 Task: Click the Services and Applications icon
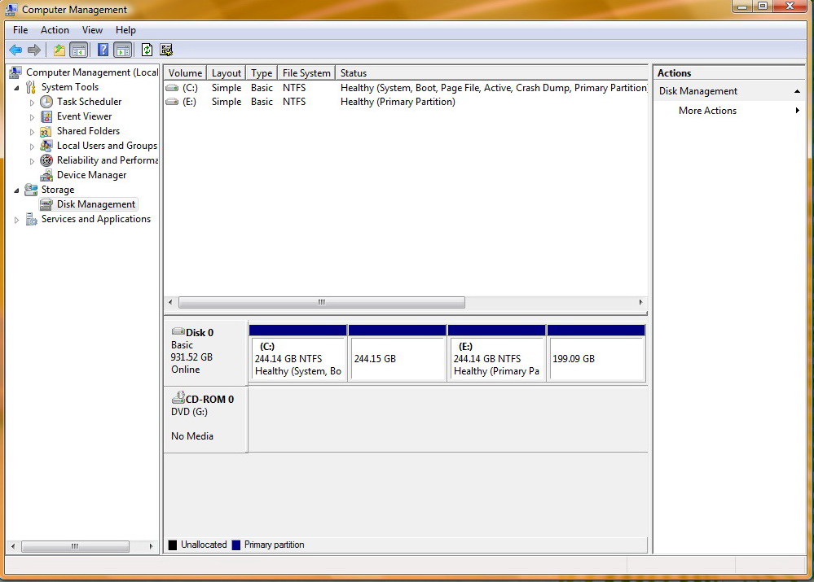[31, 220]
